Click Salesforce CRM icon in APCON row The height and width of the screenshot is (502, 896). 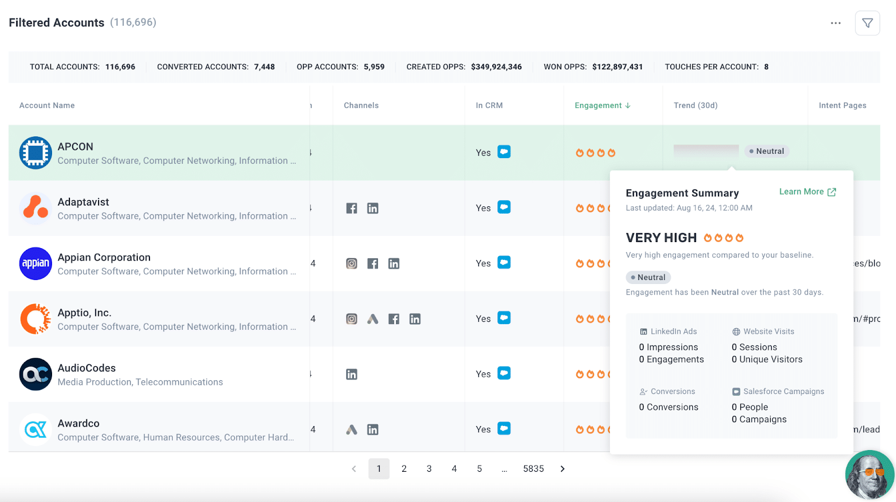[x=504, y=151]
